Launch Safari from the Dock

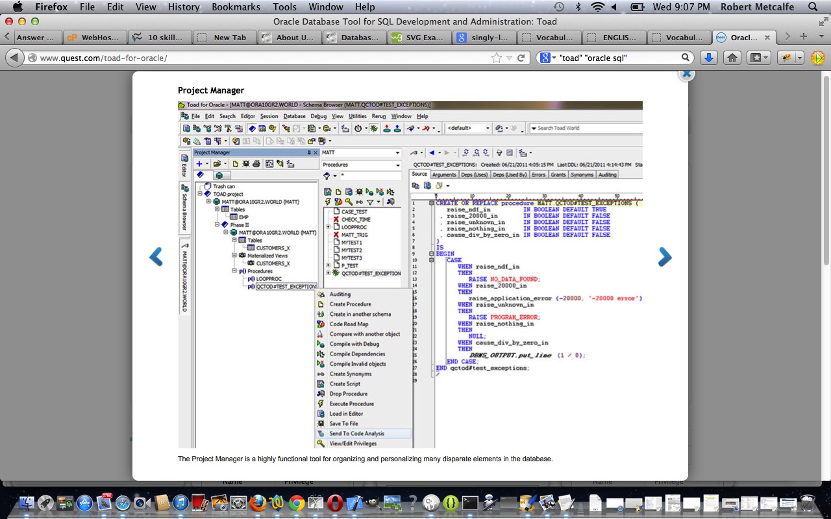point(123,503)
